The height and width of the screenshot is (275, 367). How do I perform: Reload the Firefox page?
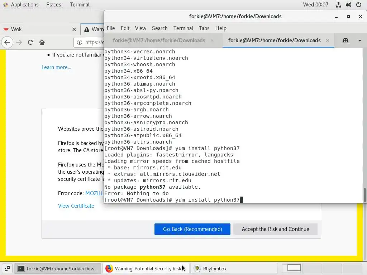pyautogui.click(x=30, y=42)
